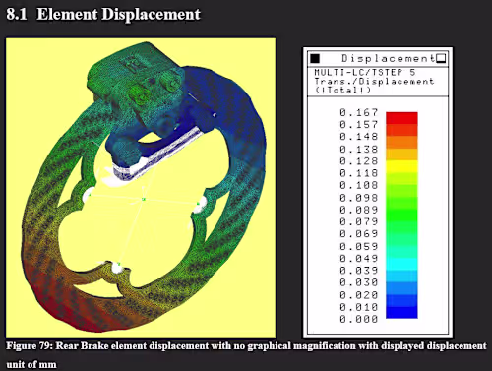Image resolution: width=492 pixels, height=371 pixels.
Task: Select the dark blue 0.000 color band
Action: pos(401,312)
